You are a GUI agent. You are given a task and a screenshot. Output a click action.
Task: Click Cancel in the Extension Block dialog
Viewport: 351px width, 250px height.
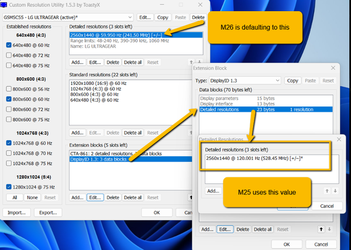tap(321, 244)
